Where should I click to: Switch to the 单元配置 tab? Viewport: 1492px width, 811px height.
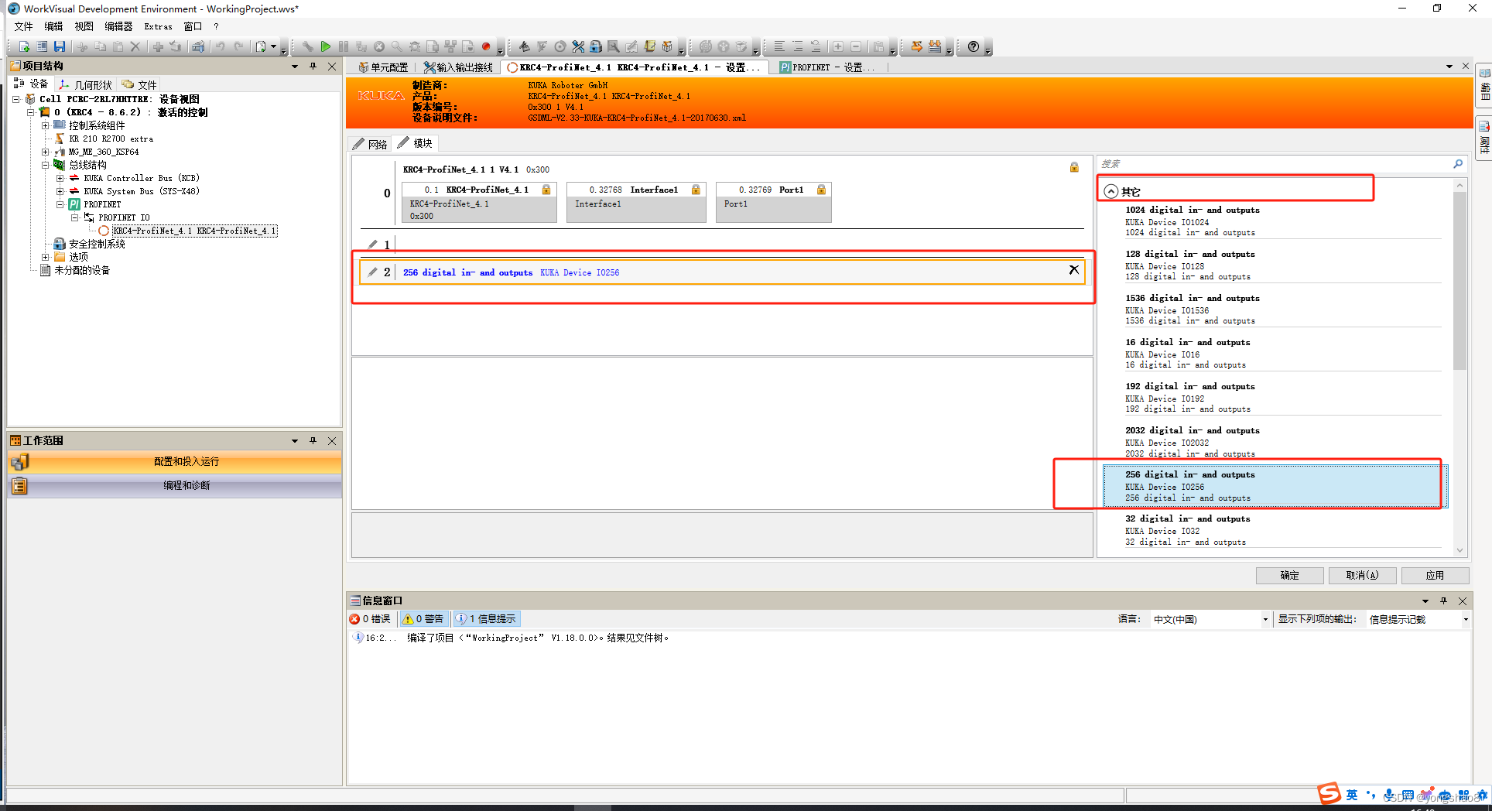383,67
